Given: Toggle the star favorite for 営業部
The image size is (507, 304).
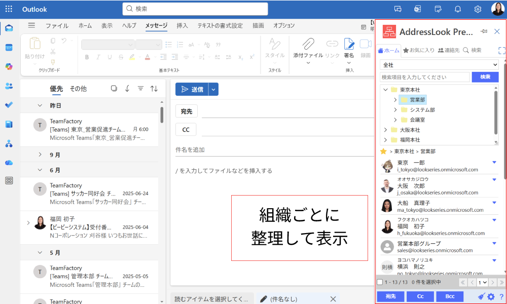Looking at the screenshot, I should [383, 151].
